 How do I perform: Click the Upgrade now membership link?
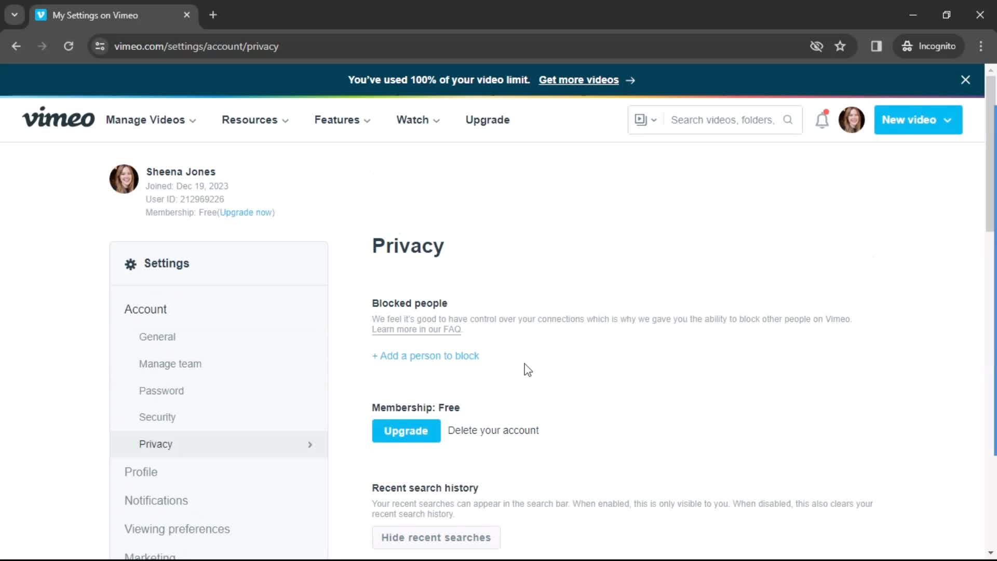(246, 212)
